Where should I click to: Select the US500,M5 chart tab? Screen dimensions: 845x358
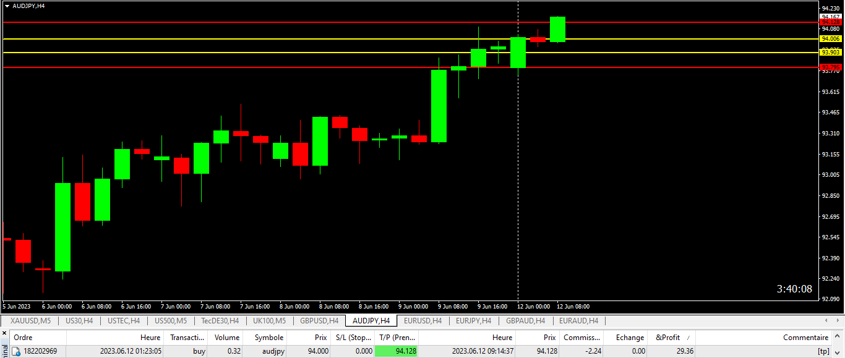171,321
